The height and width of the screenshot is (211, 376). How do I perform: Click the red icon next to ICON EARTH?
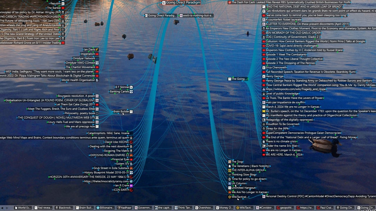(x=131, y=190)
